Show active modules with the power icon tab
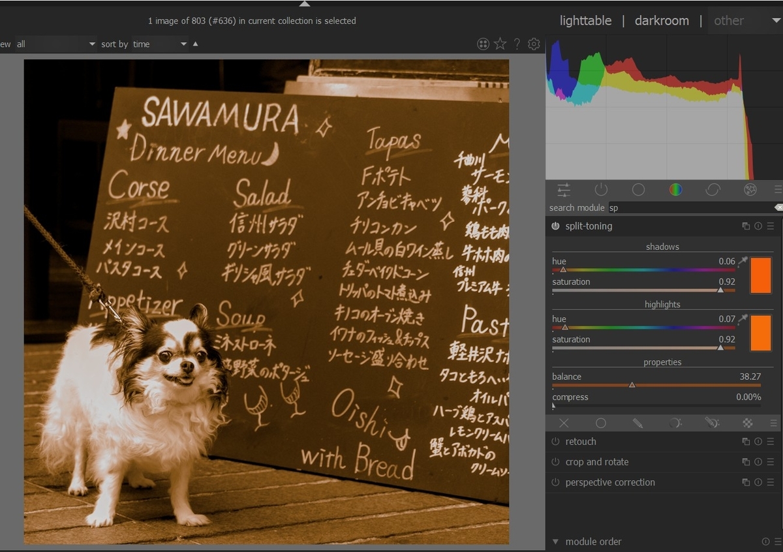783x552 pixels. click(x=601, y=190)
